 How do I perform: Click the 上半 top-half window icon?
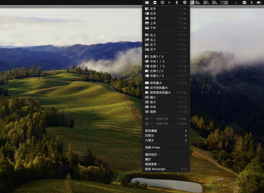coord(147,23)
